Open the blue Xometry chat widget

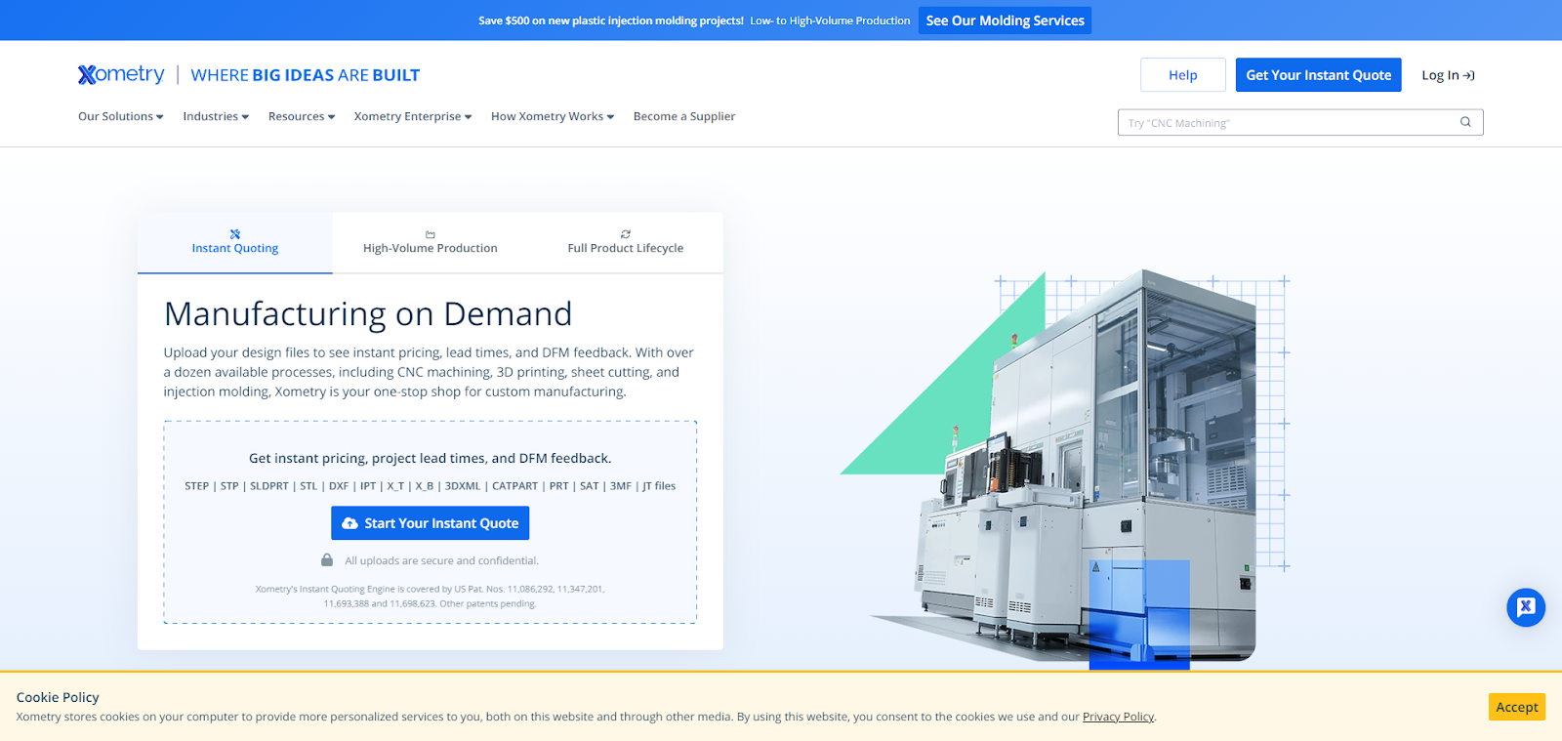1526,607
